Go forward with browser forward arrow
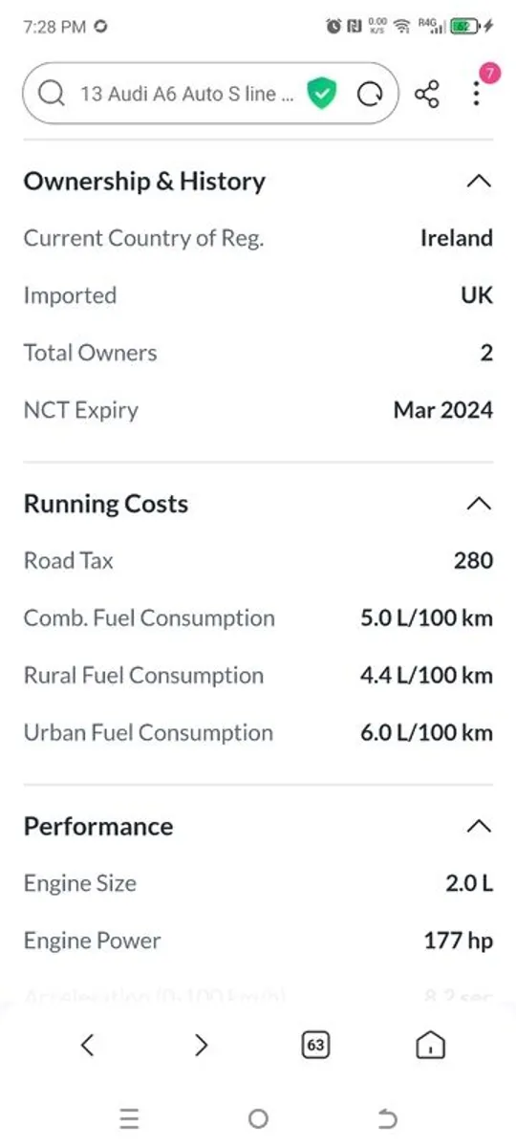 [x=201, y=1045]
